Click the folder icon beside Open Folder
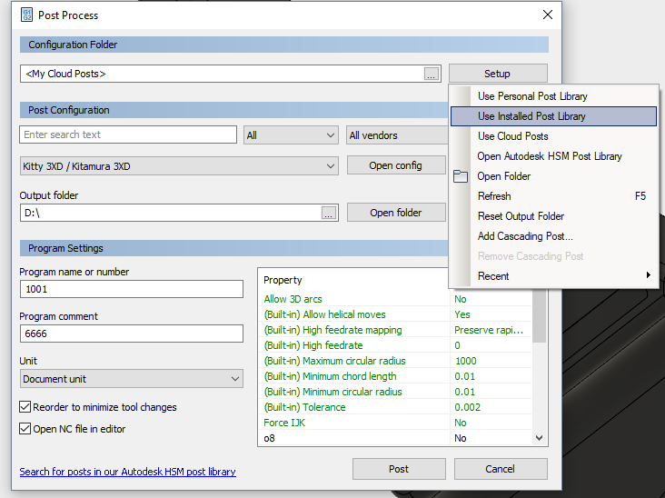 tap(461, 176)
